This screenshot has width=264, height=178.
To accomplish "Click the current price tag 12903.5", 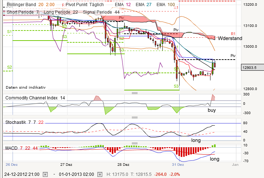I will click(250, 67).
